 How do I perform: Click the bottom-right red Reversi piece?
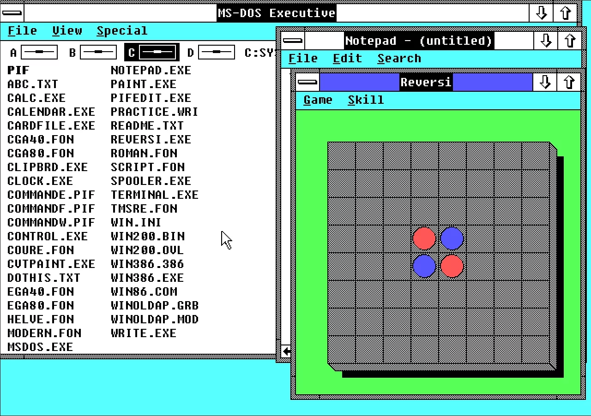tap(452, 266)
